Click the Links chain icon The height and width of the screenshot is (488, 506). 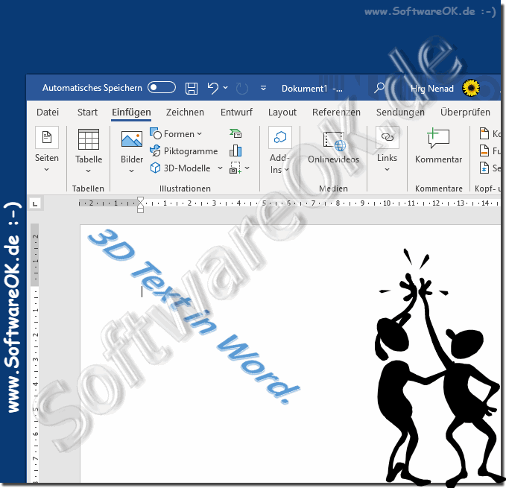(x=388, y=137)
